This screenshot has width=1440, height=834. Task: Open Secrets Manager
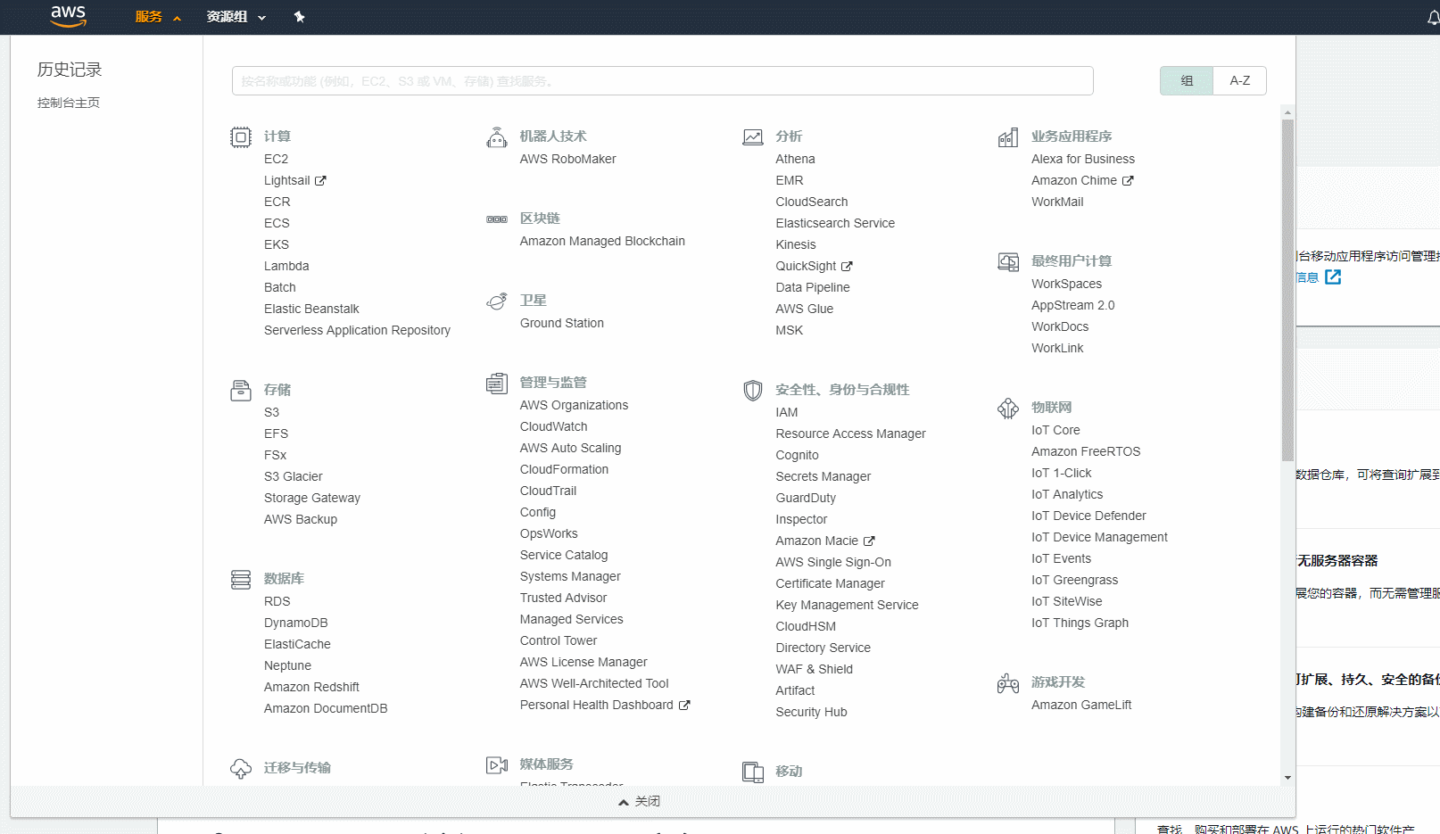pos(823,476)
